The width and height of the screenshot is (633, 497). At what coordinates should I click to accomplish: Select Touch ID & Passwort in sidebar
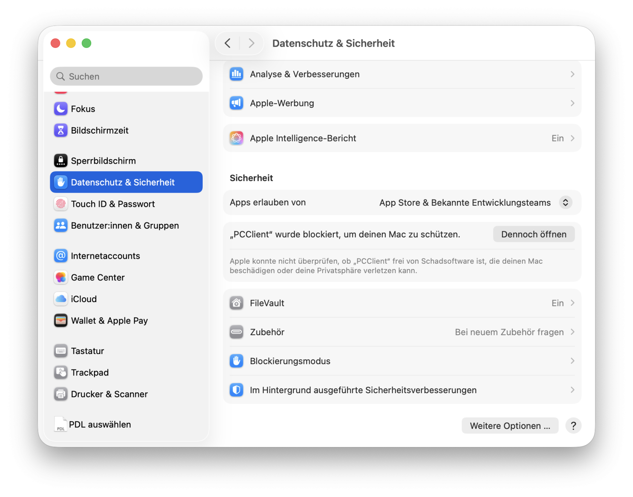(x=126, y=204)
